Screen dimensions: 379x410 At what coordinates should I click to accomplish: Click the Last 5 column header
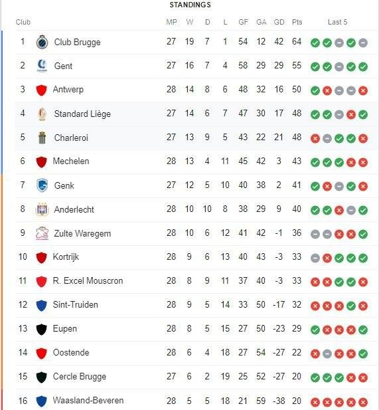pyautogui.click(x=337, y=22)
